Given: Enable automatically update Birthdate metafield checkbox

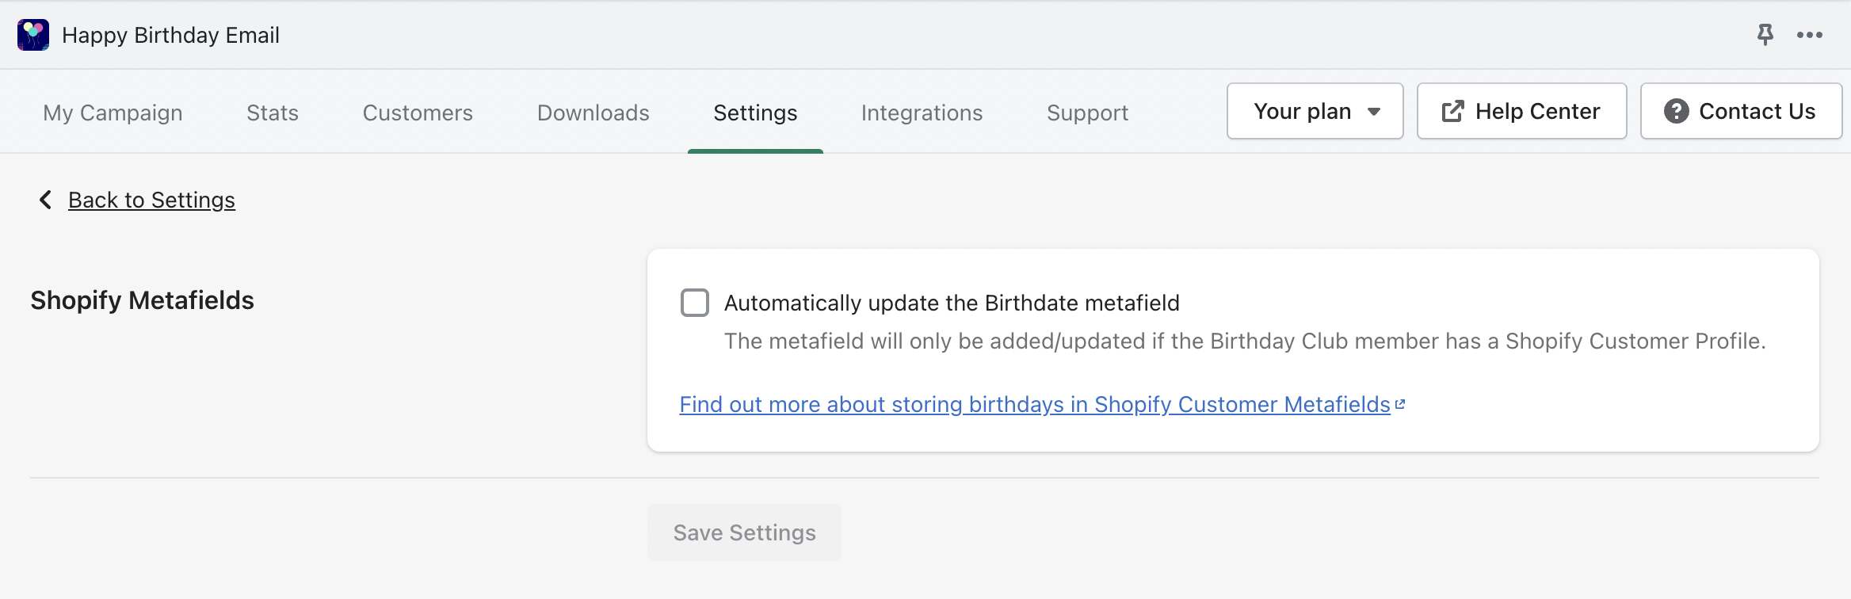Looking at the screenshot, I should coord(695,303).
